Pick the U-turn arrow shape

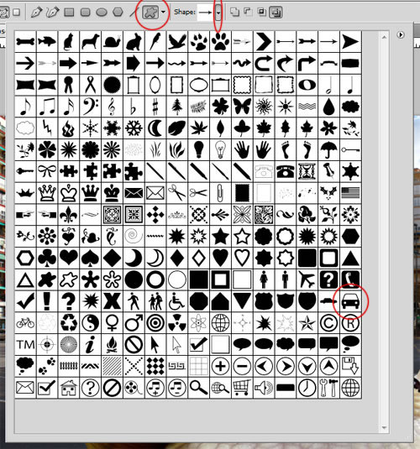(x=264, y=63)
